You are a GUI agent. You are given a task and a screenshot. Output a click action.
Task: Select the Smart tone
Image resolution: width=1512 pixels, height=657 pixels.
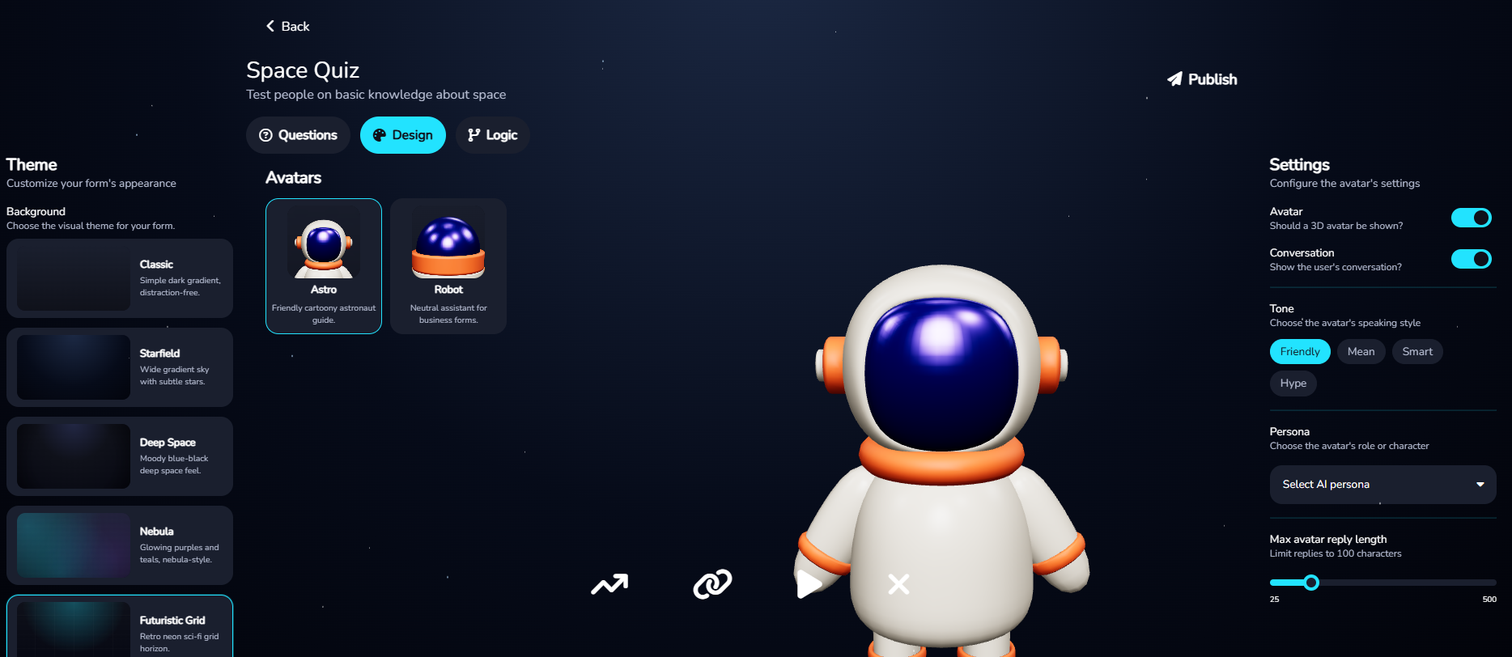coord(1417,351)
